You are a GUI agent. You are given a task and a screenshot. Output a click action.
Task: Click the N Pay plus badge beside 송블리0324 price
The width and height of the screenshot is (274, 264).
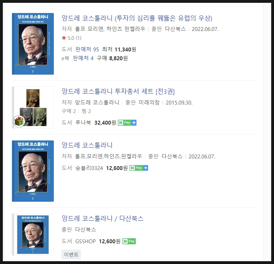pyautogui.click(x=139, y=168)
